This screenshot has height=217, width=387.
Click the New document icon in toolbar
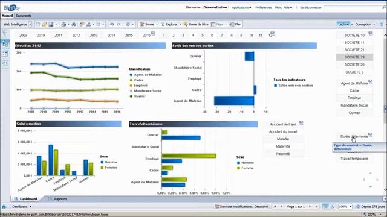pyautogui.click(x=38, y=24)
